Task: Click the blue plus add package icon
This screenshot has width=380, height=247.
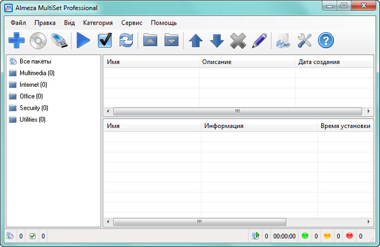Action: click(16, 41)
